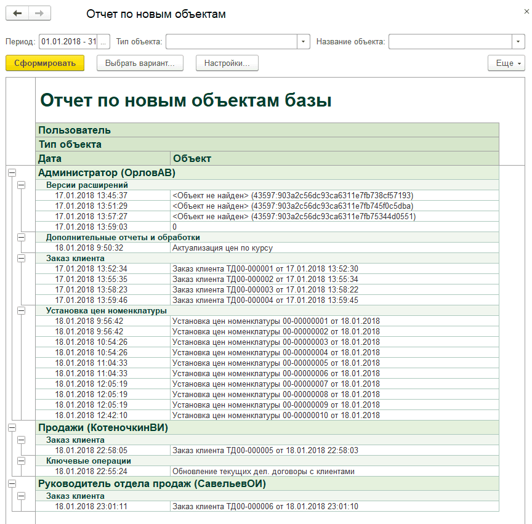Collapse Заказ клиента group under Руководитель отдела продаж
Viewport: 532px width, 524px height.
click(21, 496)
